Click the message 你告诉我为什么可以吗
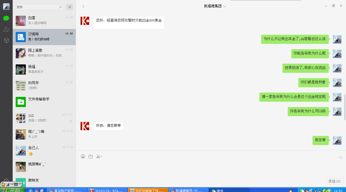This screenshot has width=346, height=192. click(x=308, y=111)
